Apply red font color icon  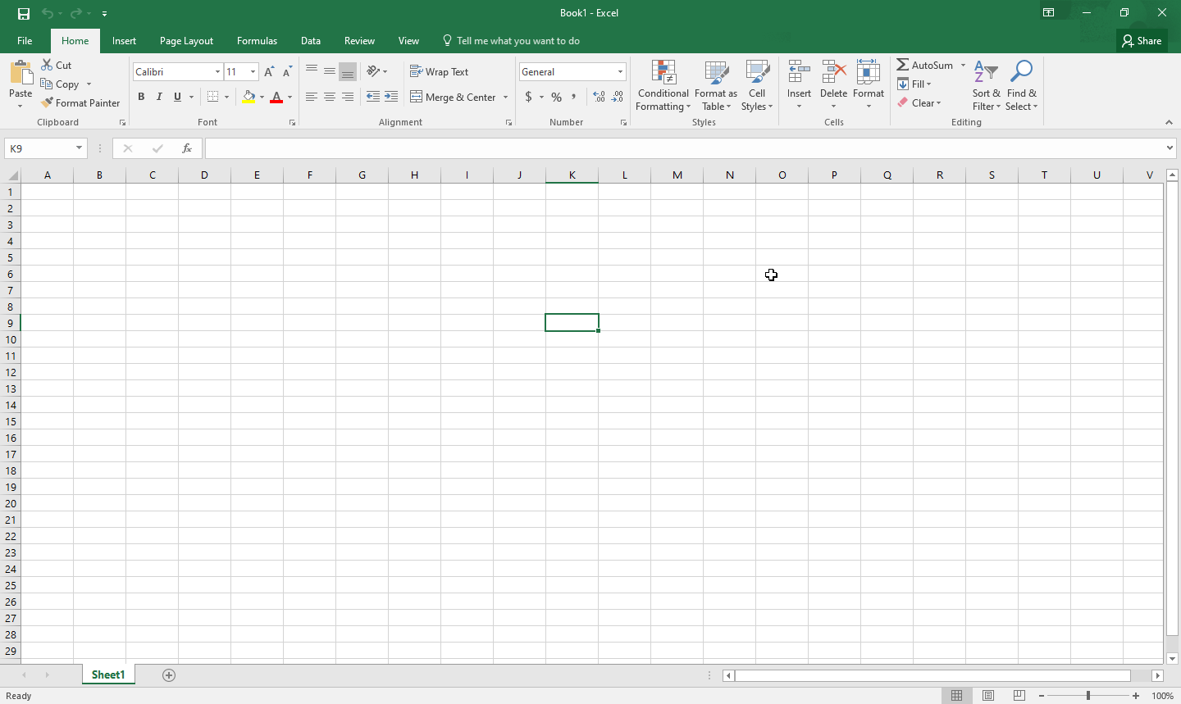276,97
